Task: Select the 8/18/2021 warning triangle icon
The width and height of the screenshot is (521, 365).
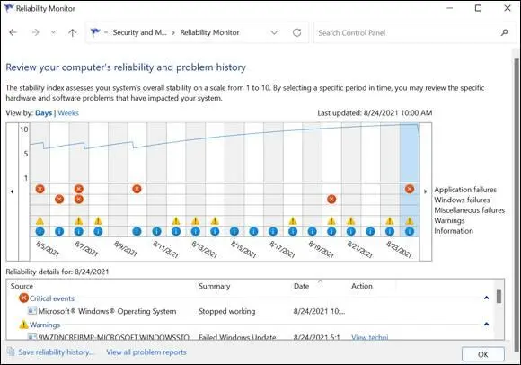Action: pos(293,221)
